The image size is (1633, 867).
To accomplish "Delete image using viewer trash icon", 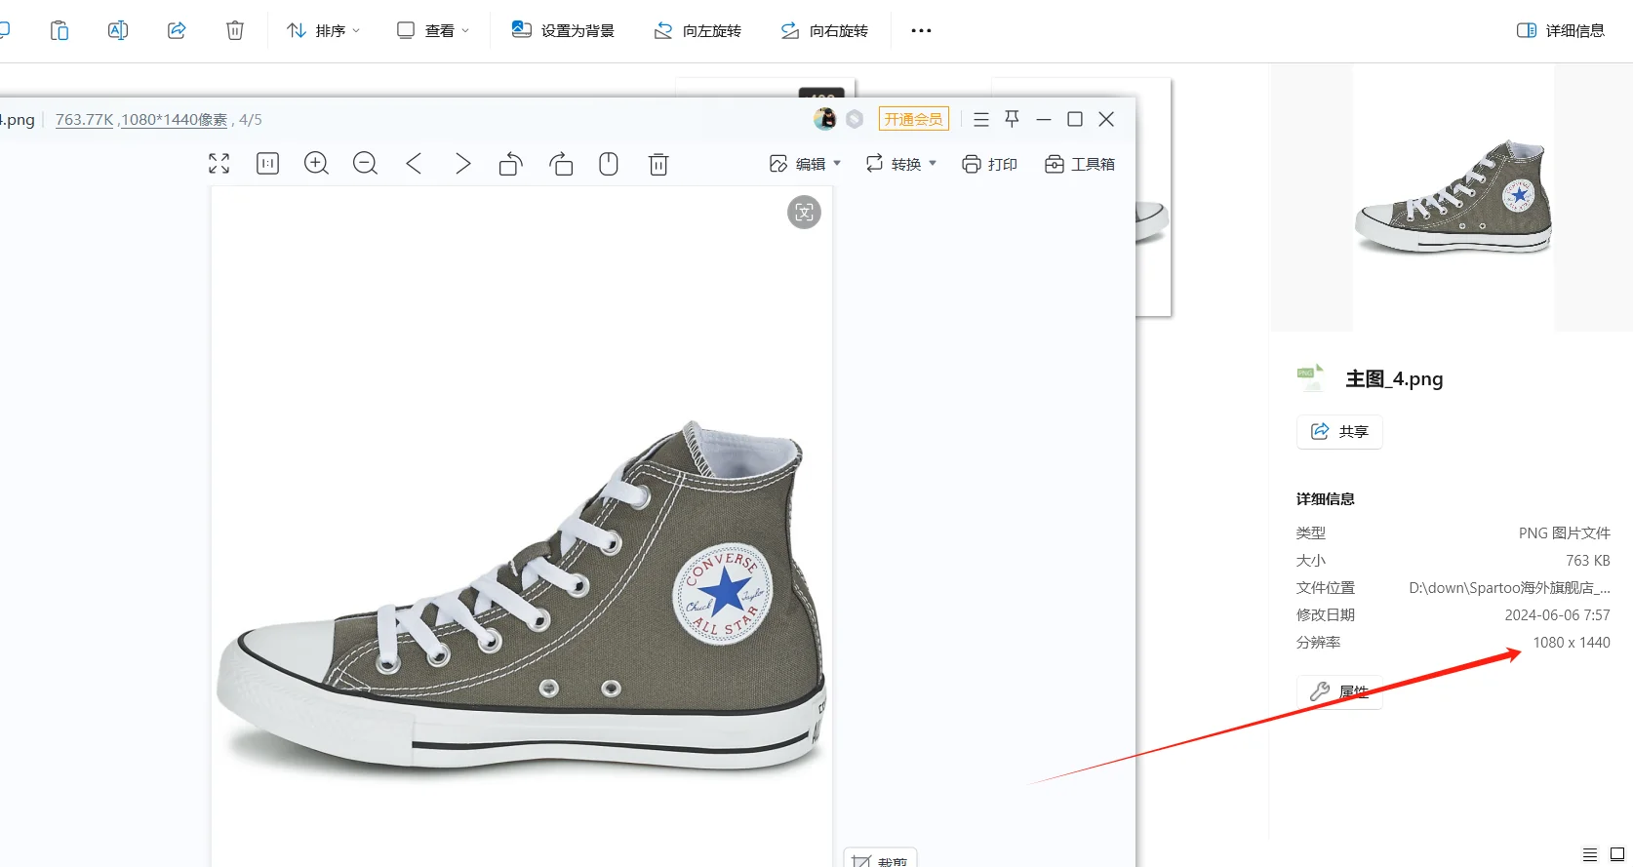I will pos(658,164).
